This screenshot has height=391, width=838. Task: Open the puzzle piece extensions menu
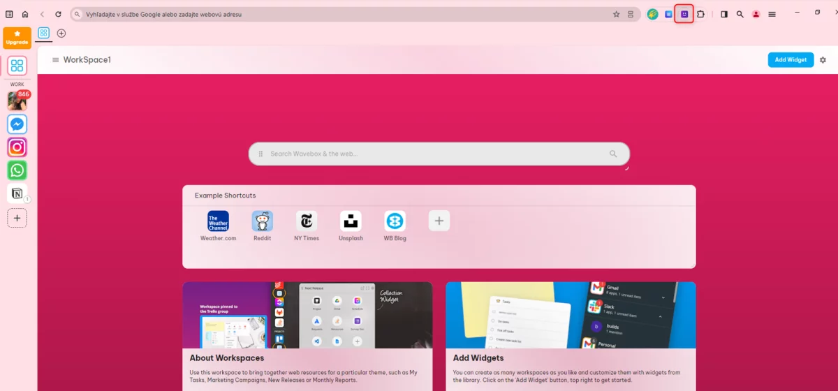[700, 14]
